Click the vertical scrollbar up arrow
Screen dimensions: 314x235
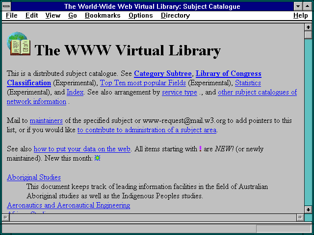pyautogui.click(x=308, y=27)
